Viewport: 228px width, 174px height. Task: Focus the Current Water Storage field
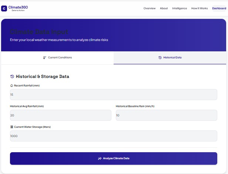click(114, 136)
